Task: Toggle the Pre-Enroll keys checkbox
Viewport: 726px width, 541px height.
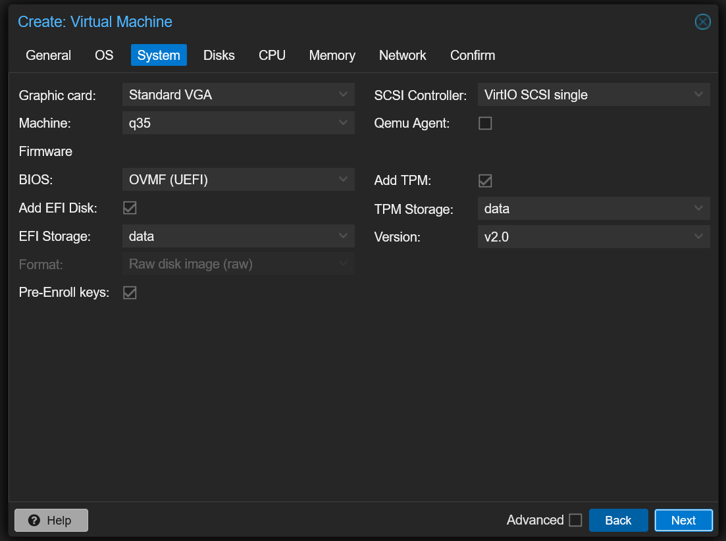Action: tap(130, 292)
